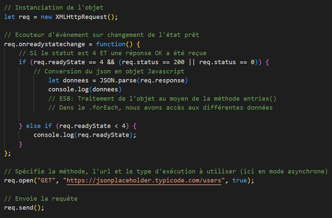Click the comment "// Instanciation de l'objet"
Viewport: 332px width, 218px height.
tap(54, 8)
